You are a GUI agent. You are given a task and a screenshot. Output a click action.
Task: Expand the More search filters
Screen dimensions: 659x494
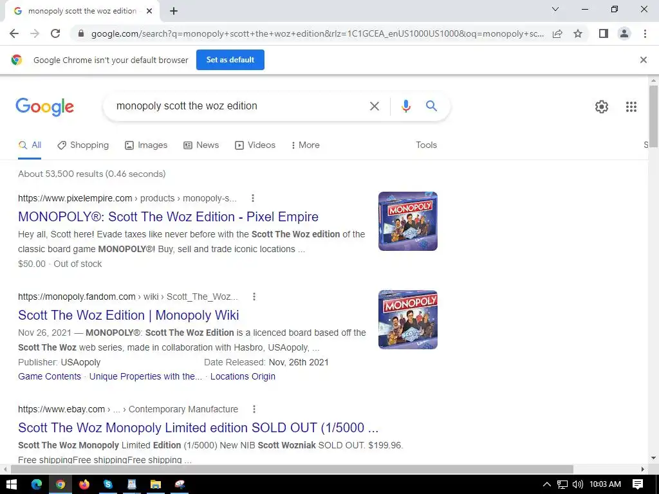click(306, 145)
